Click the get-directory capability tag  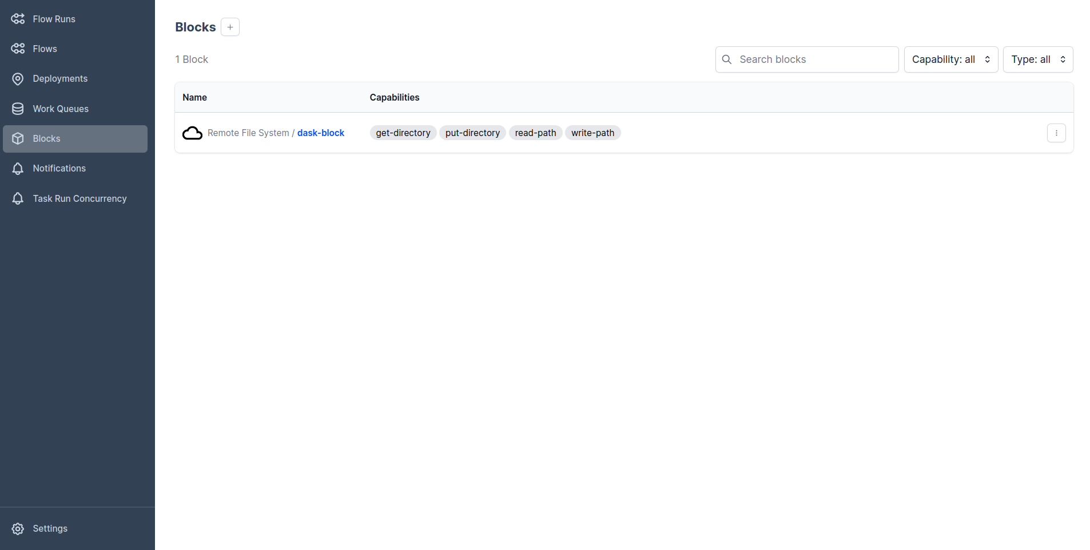[x=403, y=133]
